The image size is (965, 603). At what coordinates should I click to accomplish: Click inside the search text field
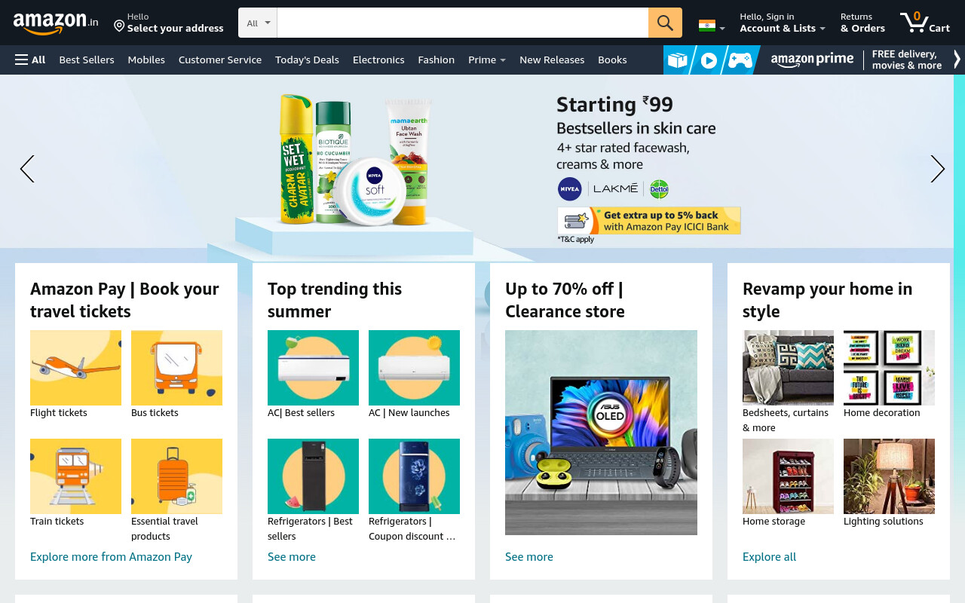click(x=463, y=23)
